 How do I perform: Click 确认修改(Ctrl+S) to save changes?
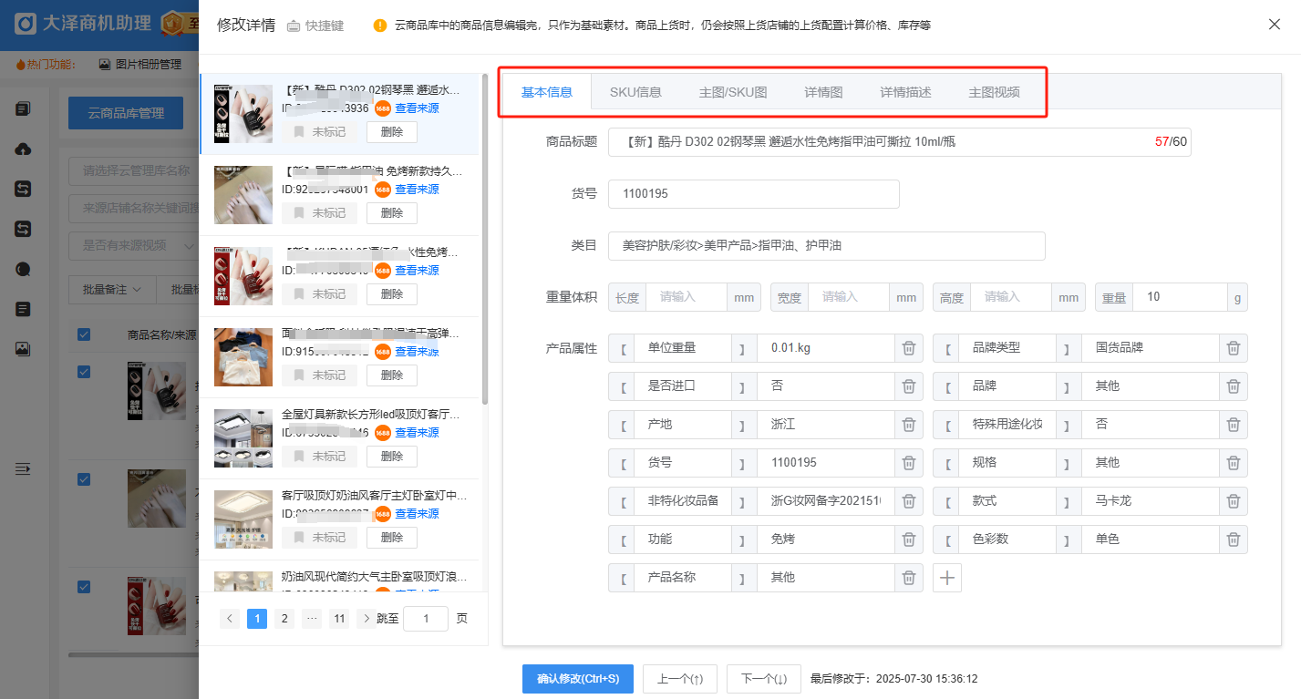(578, 679)
